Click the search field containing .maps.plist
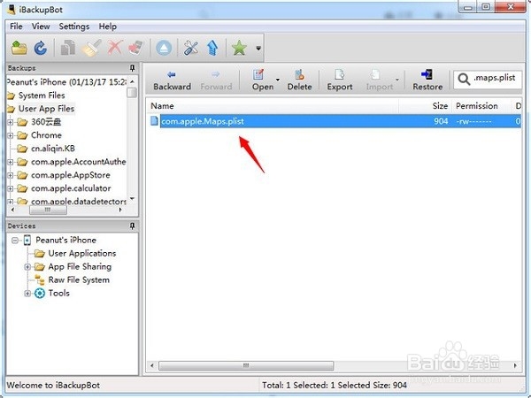Screen dimensions: 531x398 click(488, 80)
